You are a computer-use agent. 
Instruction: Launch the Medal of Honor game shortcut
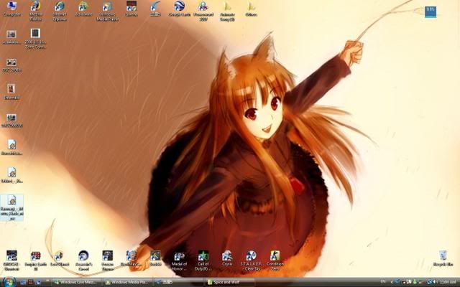[x=179, y=257]
